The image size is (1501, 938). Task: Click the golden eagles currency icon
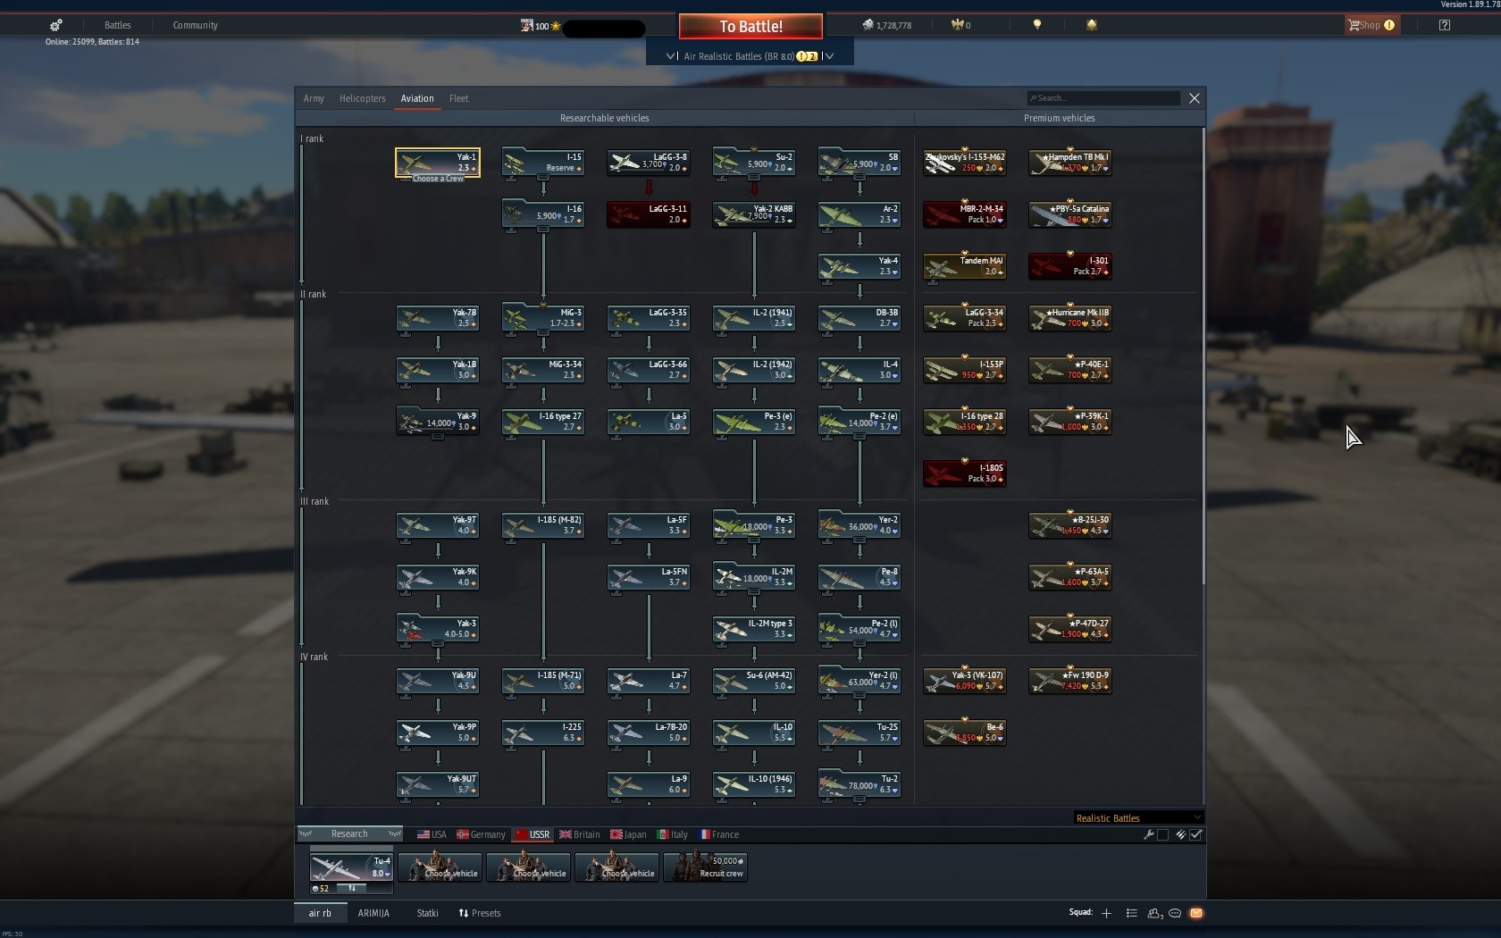pyautogui.click(x=956, y=25)
